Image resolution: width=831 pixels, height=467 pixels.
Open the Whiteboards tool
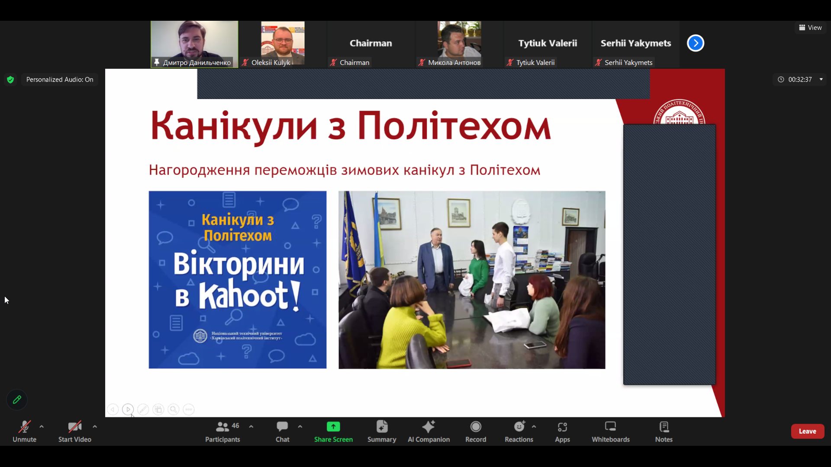coord(610,431)
